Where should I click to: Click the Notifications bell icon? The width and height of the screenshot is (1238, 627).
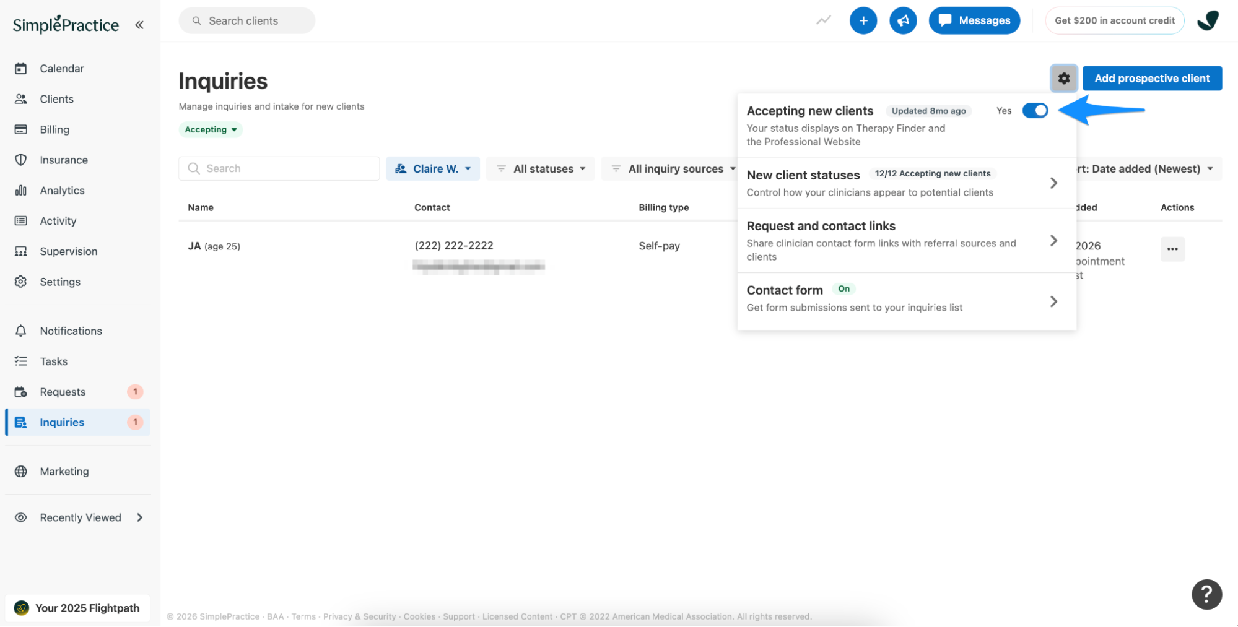coord(20,331)
